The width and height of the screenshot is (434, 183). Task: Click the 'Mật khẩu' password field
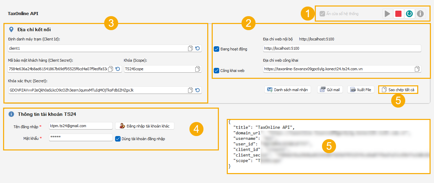click(x=80, y=137)
